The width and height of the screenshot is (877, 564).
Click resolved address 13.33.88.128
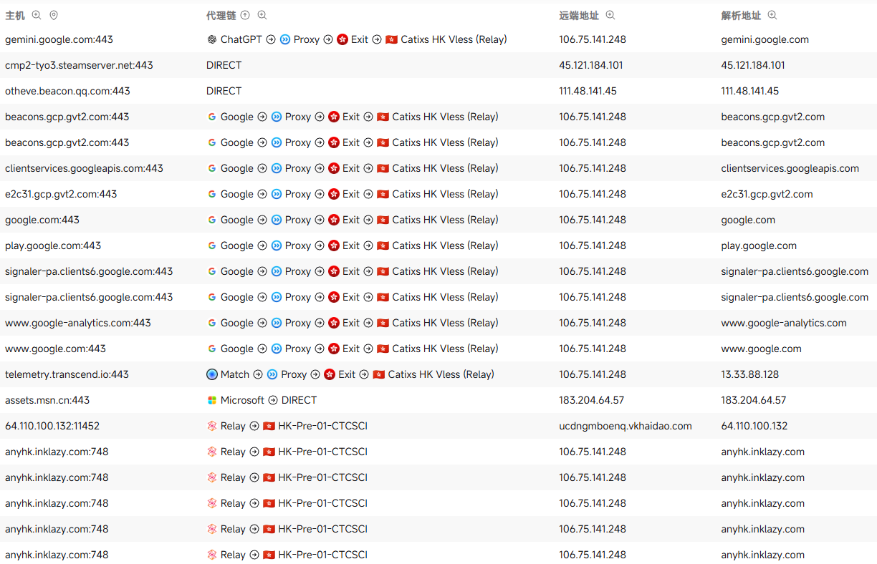pyautogui.click(x=749, y=374)
